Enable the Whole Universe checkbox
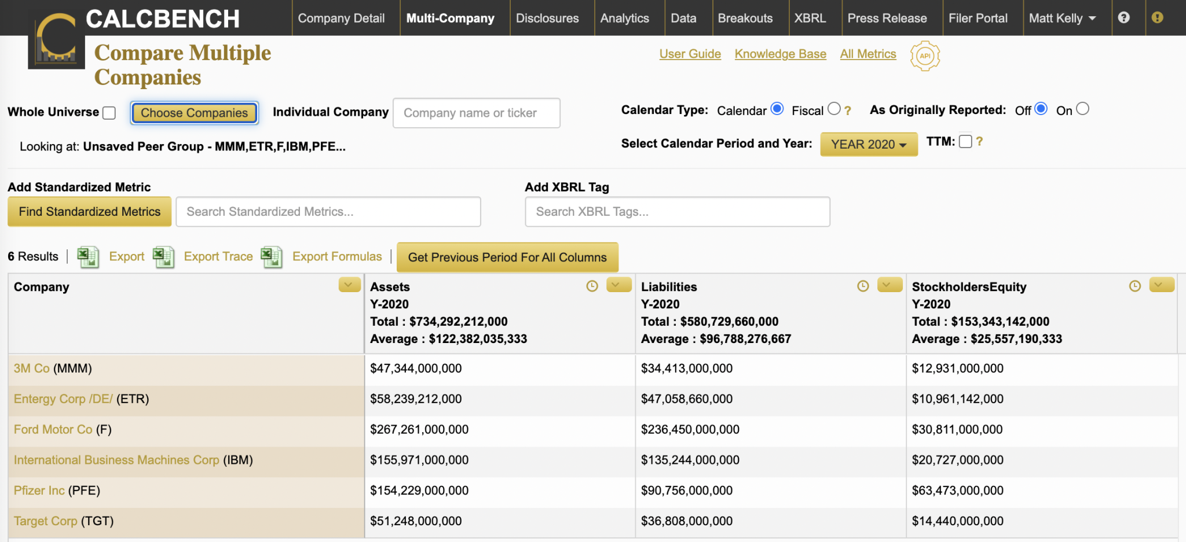 [109, 113]
